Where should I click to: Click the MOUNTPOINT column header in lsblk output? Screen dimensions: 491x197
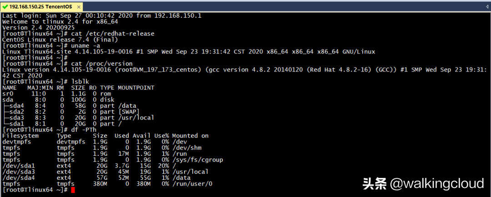click(x=136, y=88)
